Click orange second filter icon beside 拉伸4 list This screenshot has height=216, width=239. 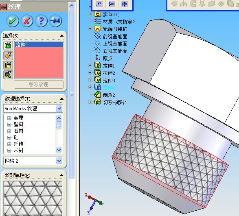(8, 55)
